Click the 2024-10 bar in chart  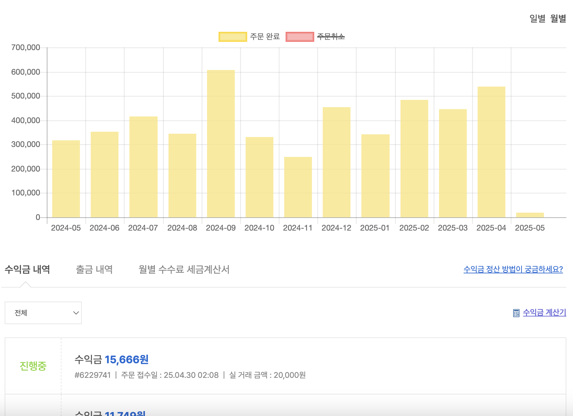click(x=259, y=177)
